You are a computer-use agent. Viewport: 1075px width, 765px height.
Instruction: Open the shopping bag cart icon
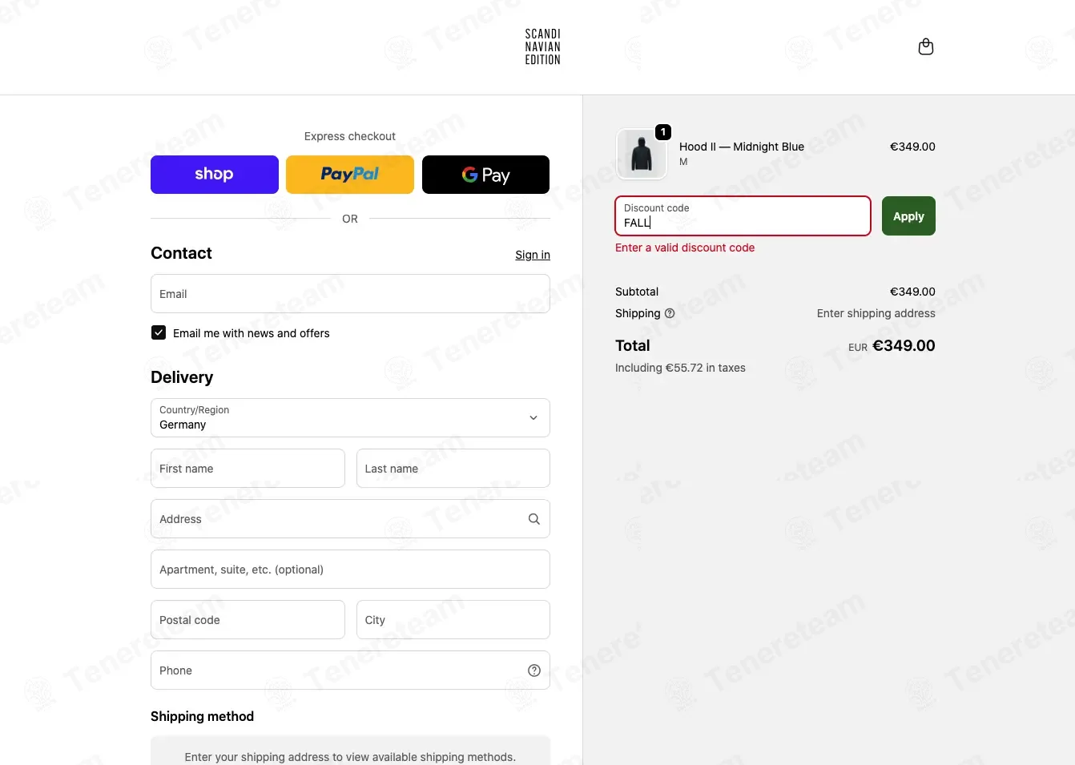pyautogui.click(x=925, y=46)
